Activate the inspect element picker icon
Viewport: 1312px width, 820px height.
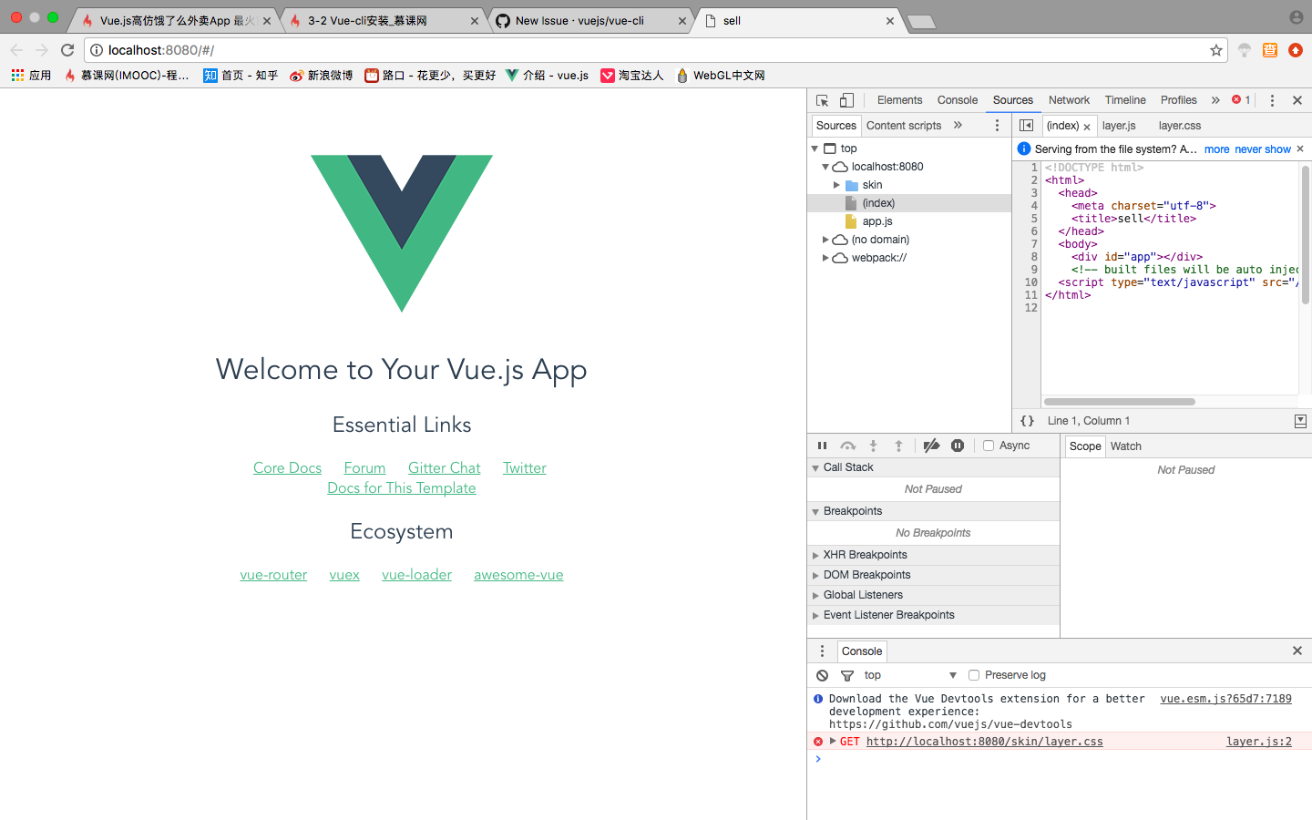coord(822,100)
